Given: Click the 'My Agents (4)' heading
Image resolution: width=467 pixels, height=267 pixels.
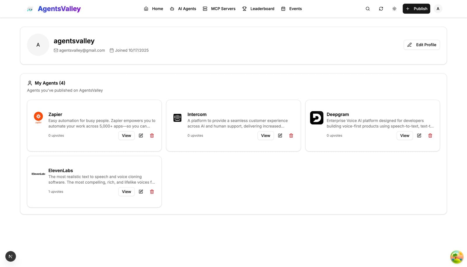Looking at the screenshot, I should (50, 83).
